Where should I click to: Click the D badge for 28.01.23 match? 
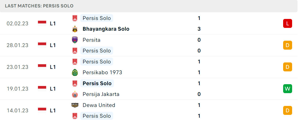tap(287, 45)
